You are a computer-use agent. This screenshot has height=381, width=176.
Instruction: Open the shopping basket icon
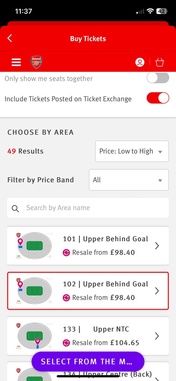pos(159,62)
